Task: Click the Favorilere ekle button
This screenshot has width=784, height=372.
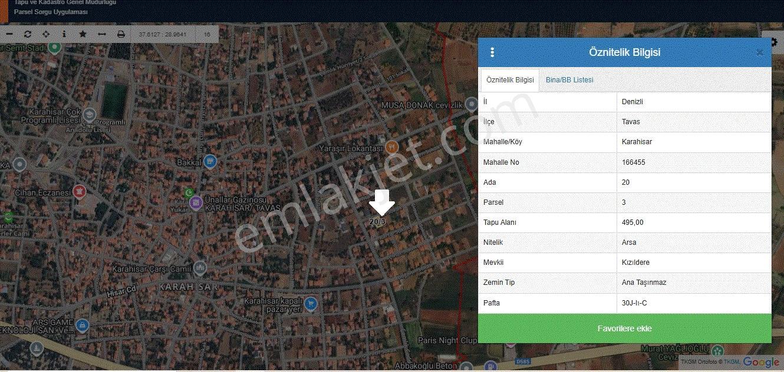Action: click(625, 328)
